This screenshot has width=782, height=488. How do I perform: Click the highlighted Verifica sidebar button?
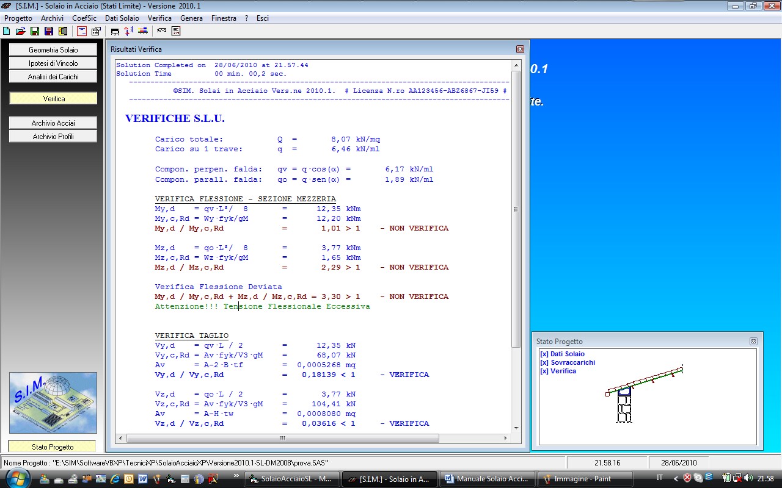click(x=53, y=98)
